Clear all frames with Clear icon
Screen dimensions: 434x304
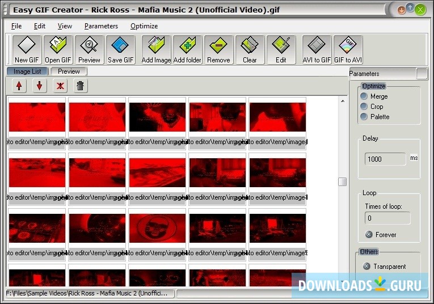tap(250, 50)
